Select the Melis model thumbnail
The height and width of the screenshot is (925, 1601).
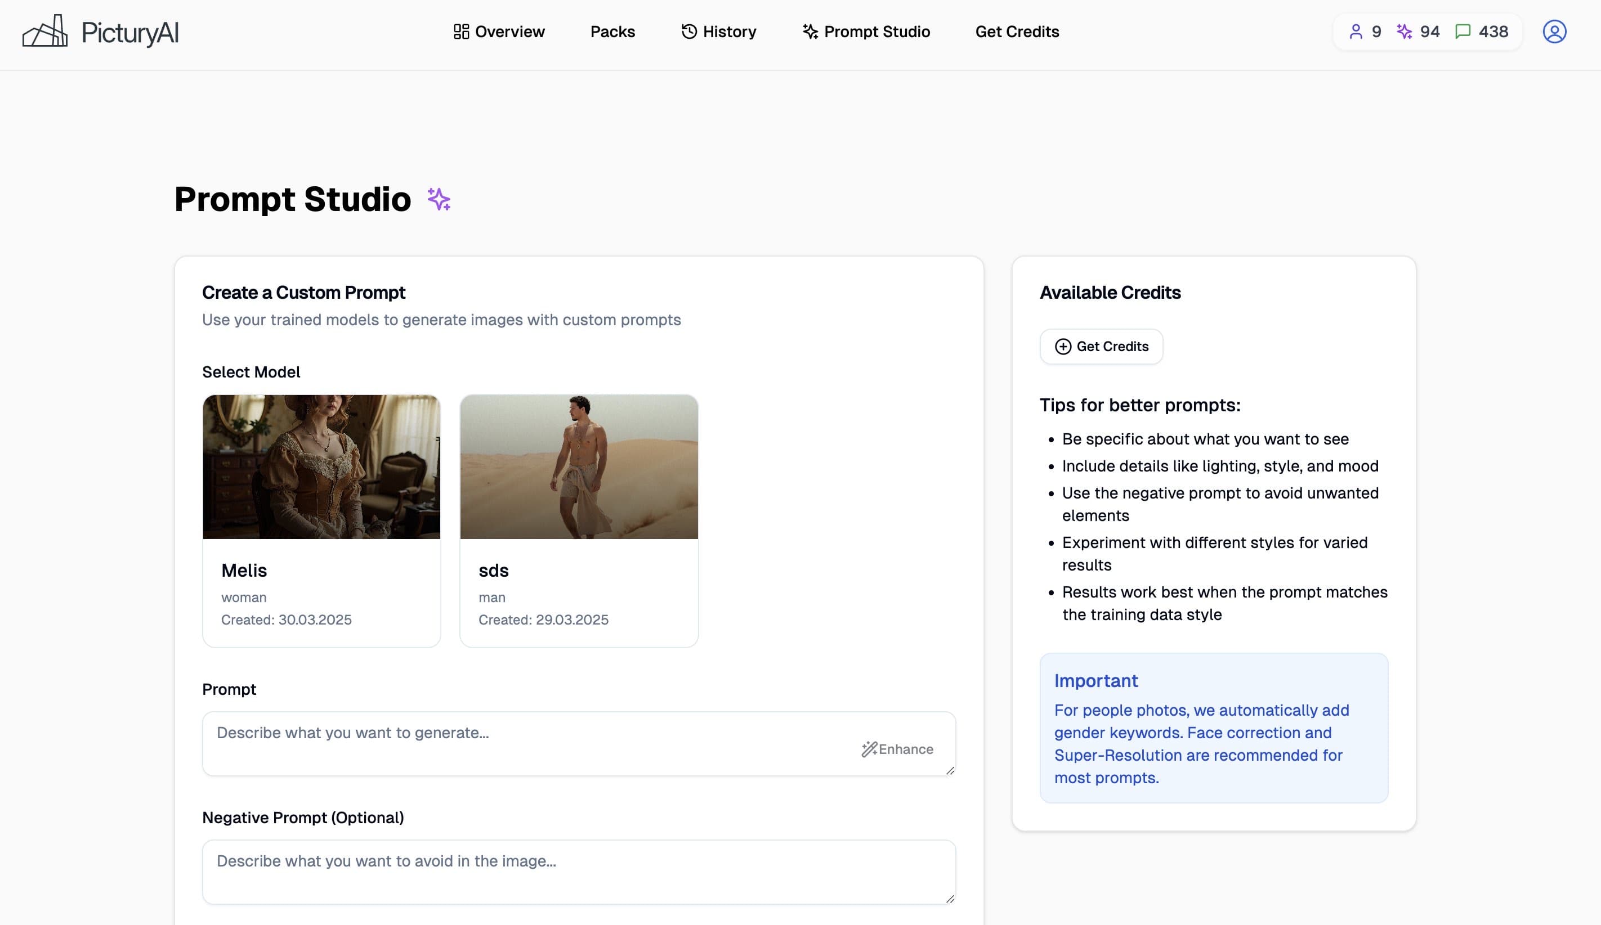pyautogui.click(x=321, y=466)
